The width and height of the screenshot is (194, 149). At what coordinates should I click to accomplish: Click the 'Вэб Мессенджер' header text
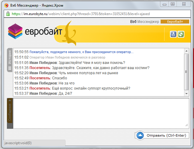144,22
